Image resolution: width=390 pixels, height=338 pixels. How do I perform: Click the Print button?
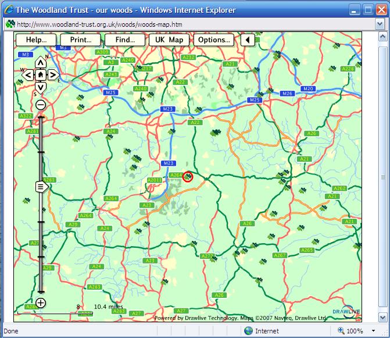tap(81, 40)
